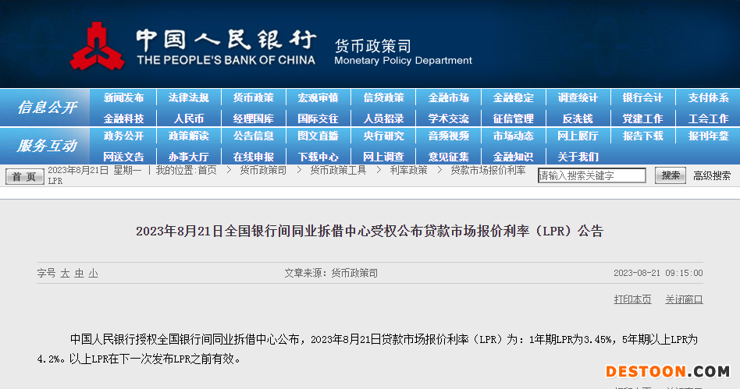Open the 新闻发布 menu item
The width and height of the screenshot is (740, 389).
click(x=123, y=98)
